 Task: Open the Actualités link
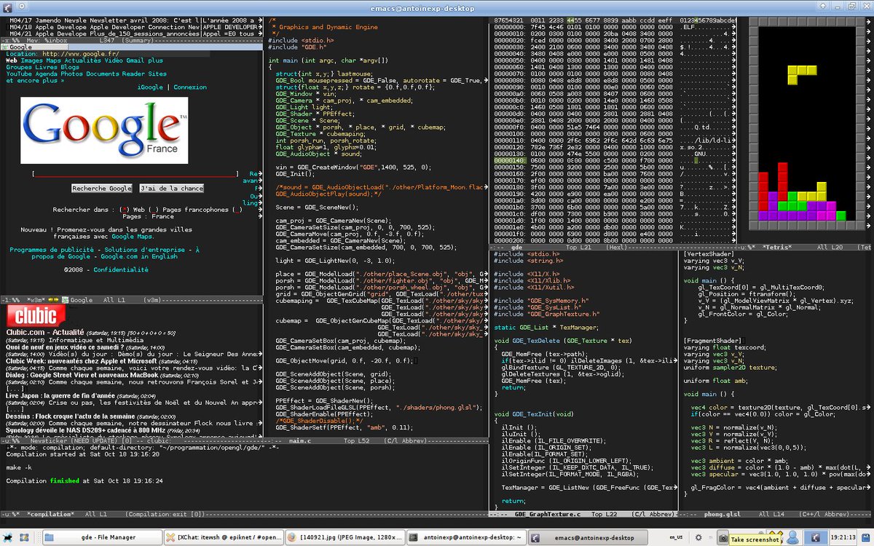[x=83, y=60]
